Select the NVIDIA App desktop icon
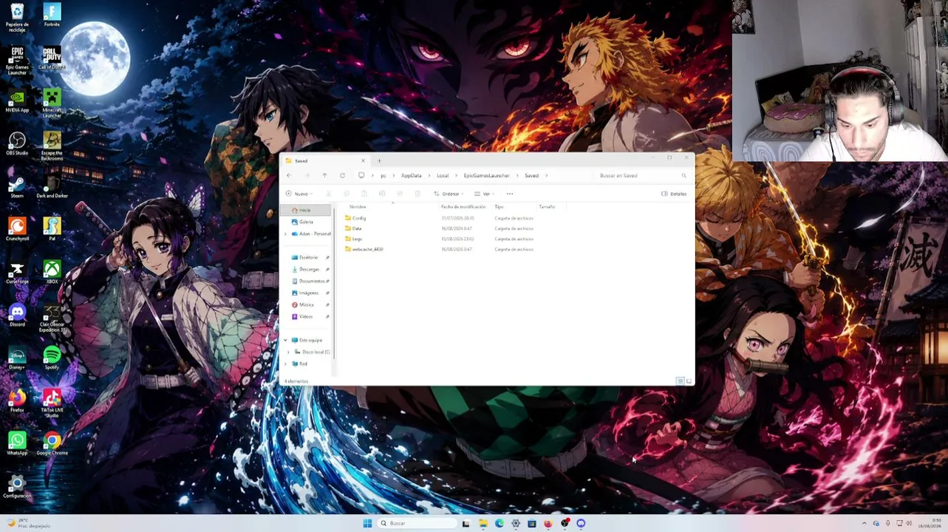The width and height of the screenshot is (948, 532). [17, 101]
